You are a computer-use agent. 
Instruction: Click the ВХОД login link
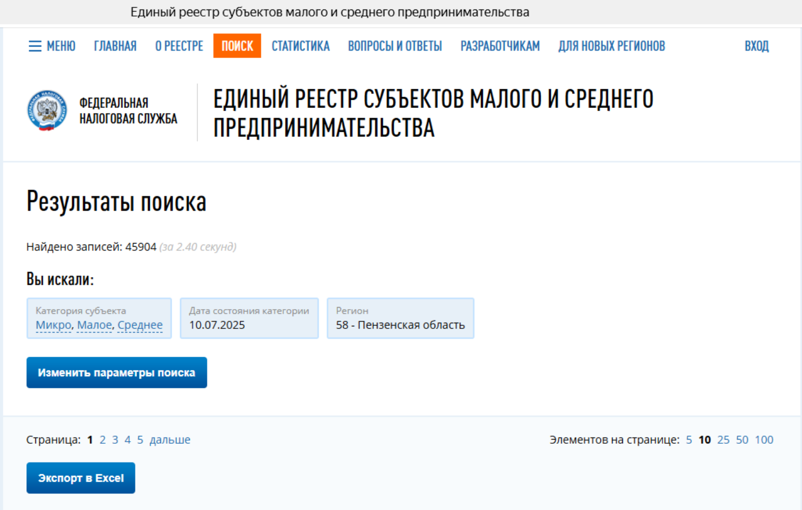(x=757, y=46)
